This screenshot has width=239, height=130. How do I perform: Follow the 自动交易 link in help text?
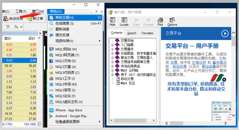coord(179,66)
